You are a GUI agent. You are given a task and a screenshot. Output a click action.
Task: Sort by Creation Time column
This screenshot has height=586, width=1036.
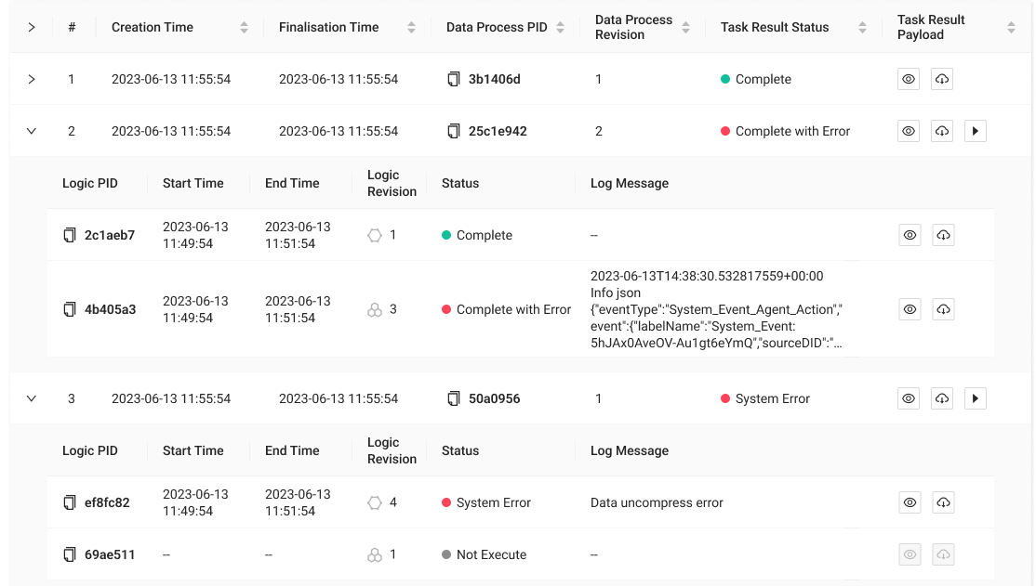[x=244, y=28]
